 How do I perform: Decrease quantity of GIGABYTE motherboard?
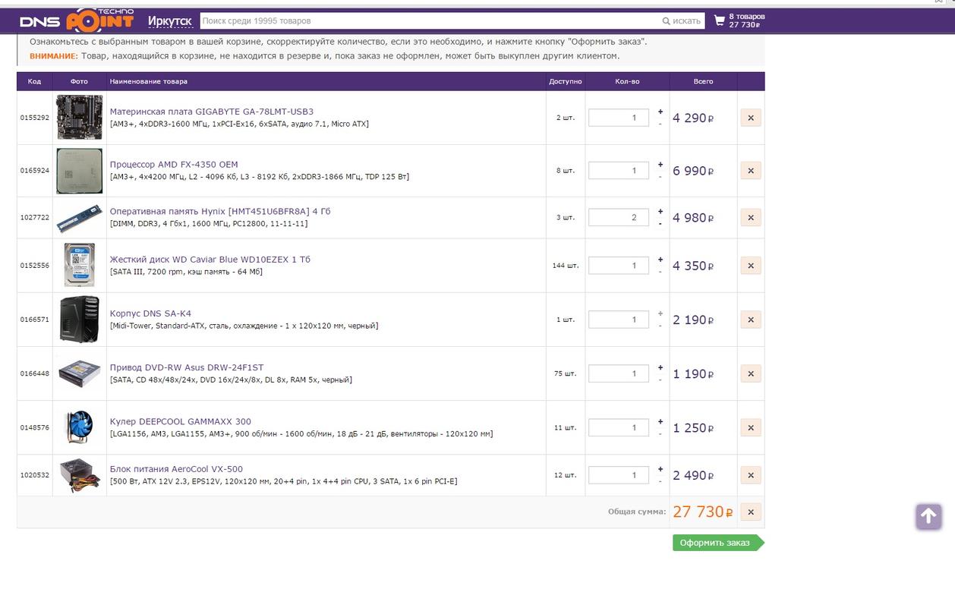pos(660,124)
